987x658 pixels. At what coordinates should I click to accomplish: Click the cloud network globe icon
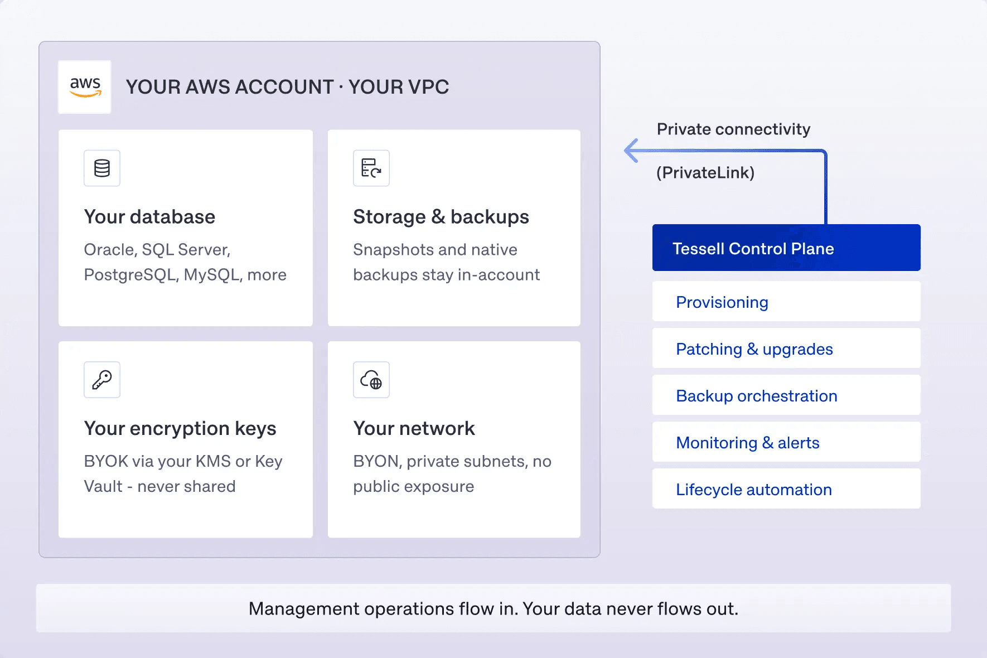click(371, 380)
